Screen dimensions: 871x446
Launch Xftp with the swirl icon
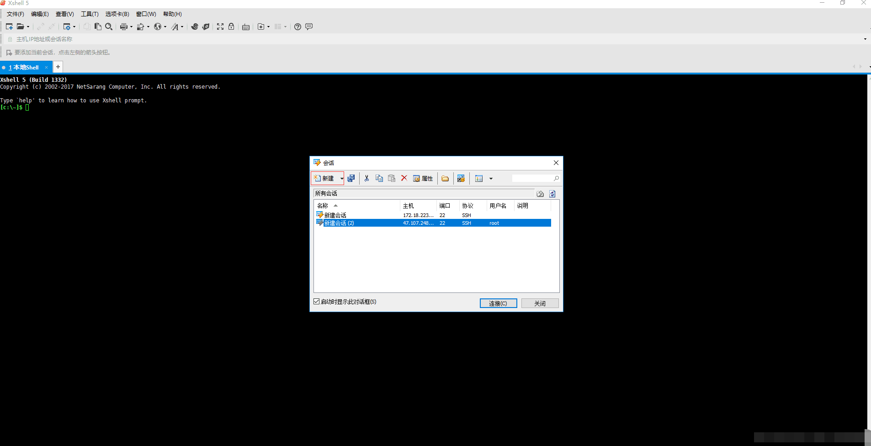click(195, 27)
